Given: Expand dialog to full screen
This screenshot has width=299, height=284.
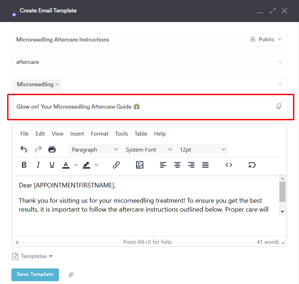Looking at the screenshot, I should click(273, 11).
